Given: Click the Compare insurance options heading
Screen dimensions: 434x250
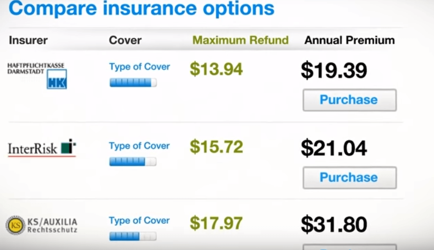Looking at the screenshot, I should (x=142, y=9).
